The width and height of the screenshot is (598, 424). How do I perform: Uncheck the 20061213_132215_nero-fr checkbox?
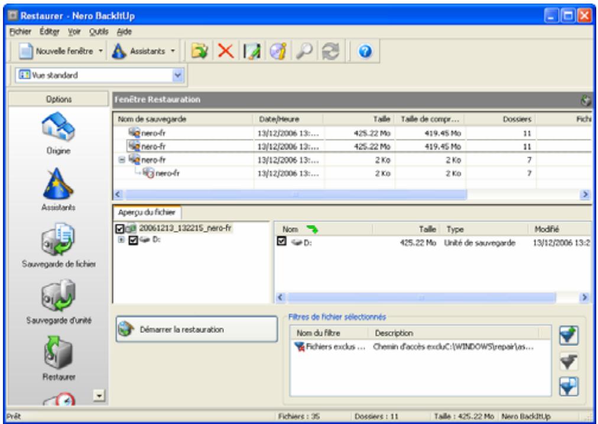click(120, 229)
